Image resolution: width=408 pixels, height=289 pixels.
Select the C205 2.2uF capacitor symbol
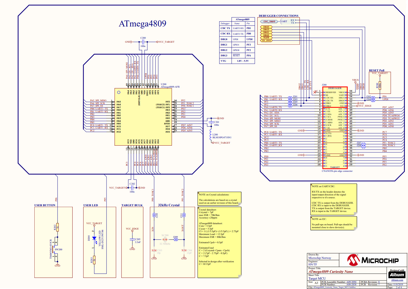(x=132, y=240)
